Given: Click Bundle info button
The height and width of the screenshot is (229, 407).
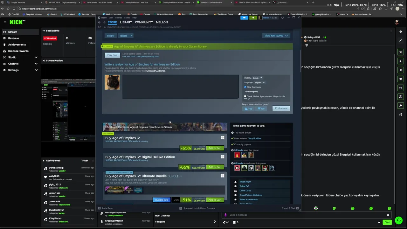Looking at the screenshot, I should [x=162, y=200].
